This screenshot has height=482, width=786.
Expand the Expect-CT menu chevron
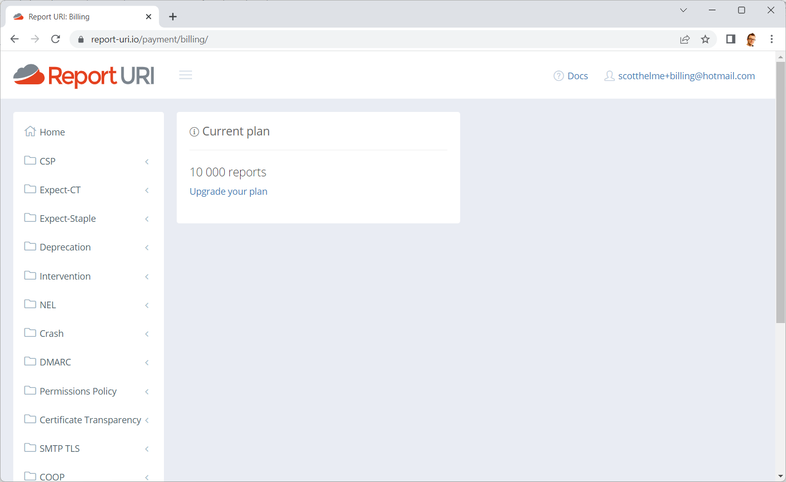(x=147, y=190)
